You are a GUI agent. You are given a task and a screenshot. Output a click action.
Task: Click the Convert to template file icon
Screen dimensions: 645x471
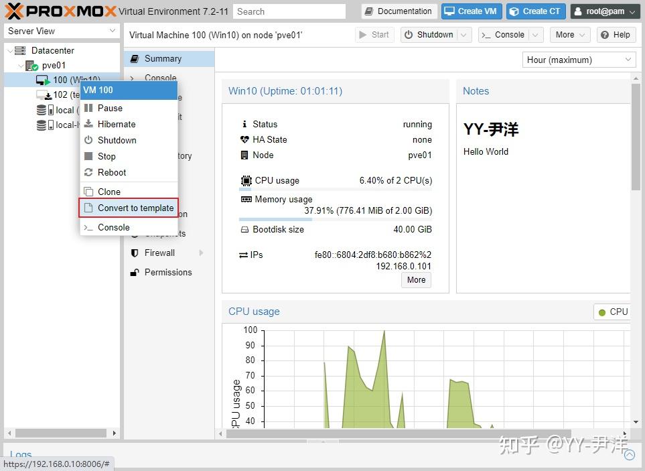pos(88,208)
